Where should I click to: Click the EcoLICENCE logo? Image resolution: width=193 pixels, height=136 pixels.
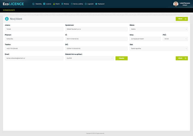[x=13, y=4]
